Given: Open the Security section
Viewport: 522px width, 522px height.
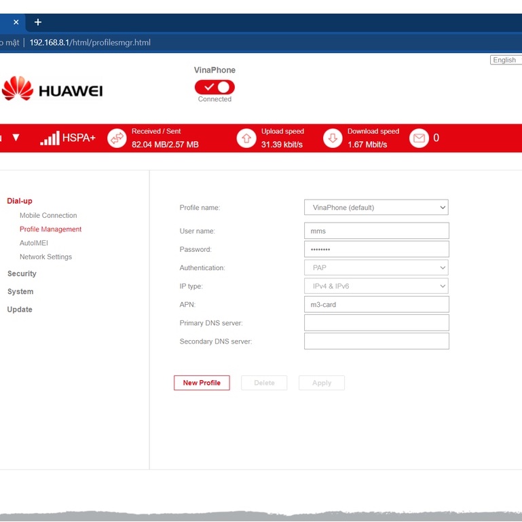Looking at the screenshot, I should [x=22, y=274].
